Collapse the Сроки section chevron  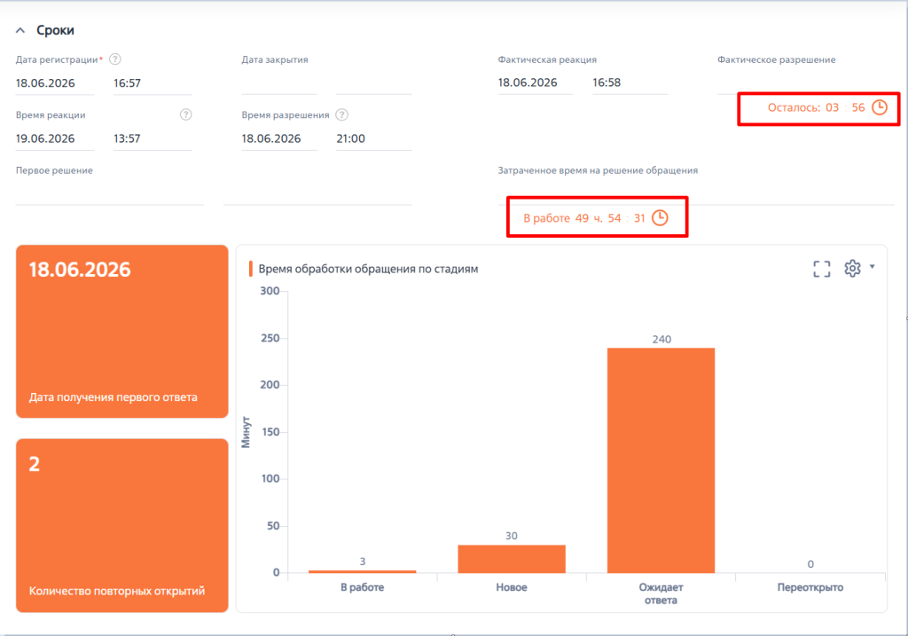(20, 30)
